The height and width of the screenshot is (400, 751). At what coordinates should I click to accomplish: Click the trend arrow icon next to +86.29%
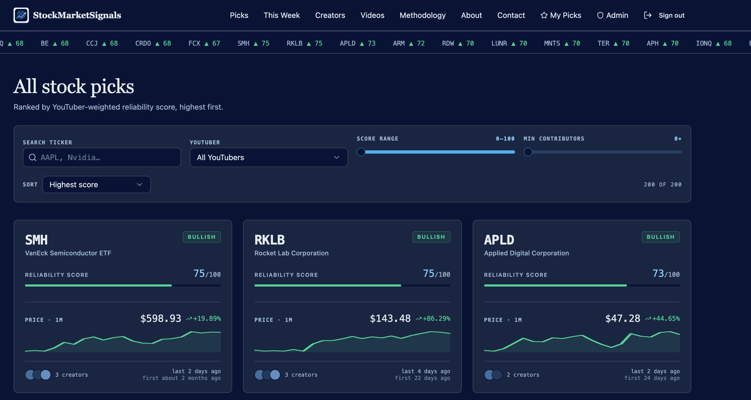pyautogui.click(x=419, y=318)
